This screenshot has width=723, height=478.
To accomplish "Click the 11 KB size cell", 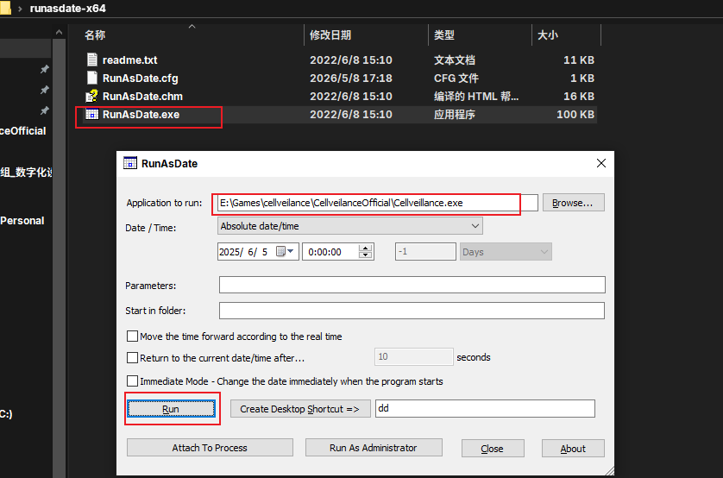I will pyautogui.click(x=579, y=60).
